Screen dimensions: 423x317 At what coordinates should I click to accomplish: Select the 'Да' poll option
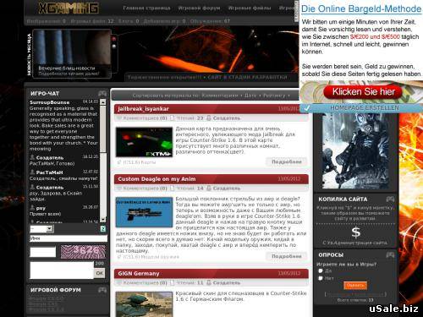[321, 271]
